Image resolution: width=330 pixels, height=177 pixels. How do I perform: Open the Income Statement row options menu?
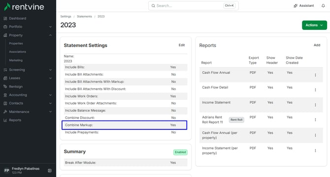(315, 105)
